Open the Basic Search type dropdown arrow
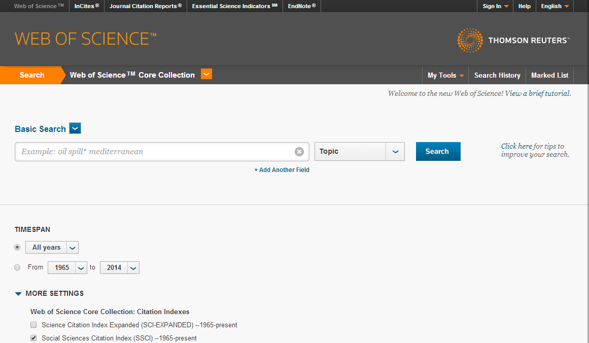589x343 pixels. coord(75,128)
